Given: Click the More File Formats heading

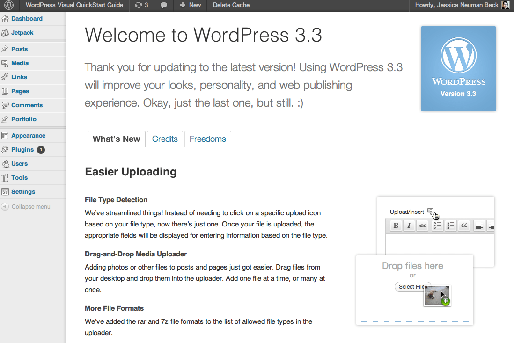Looking at the screenshot, I should pyautogui.click(x=114, y=308).
